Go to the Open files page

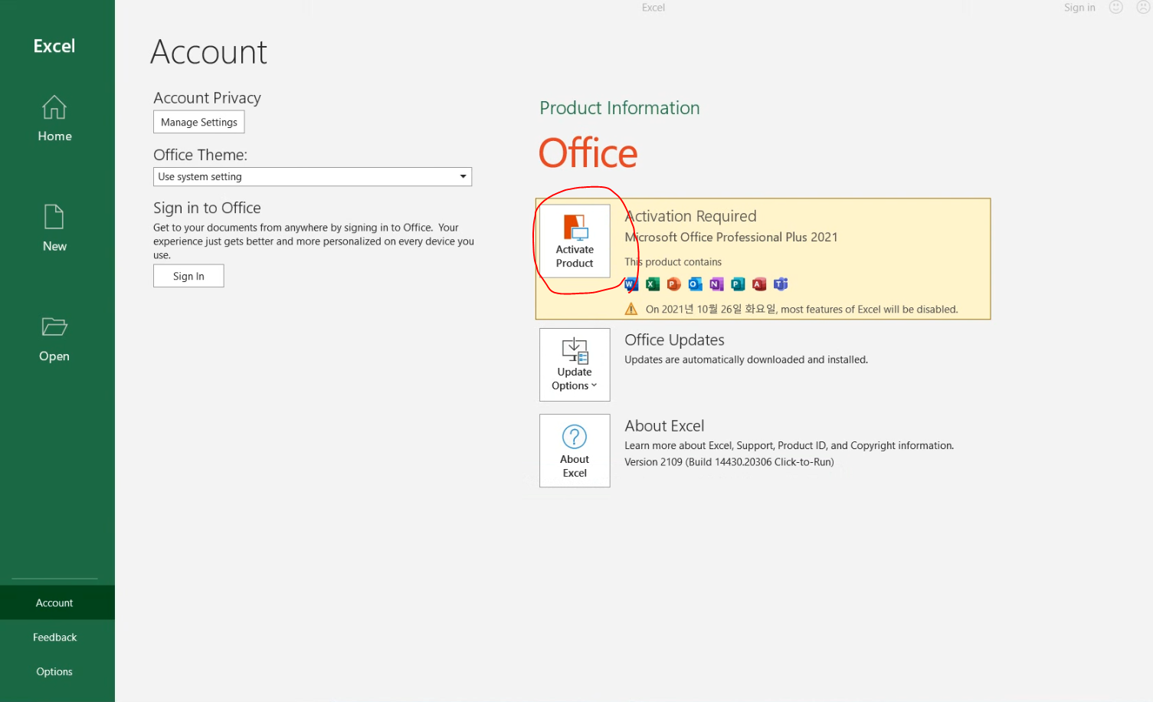coord(54,339)
